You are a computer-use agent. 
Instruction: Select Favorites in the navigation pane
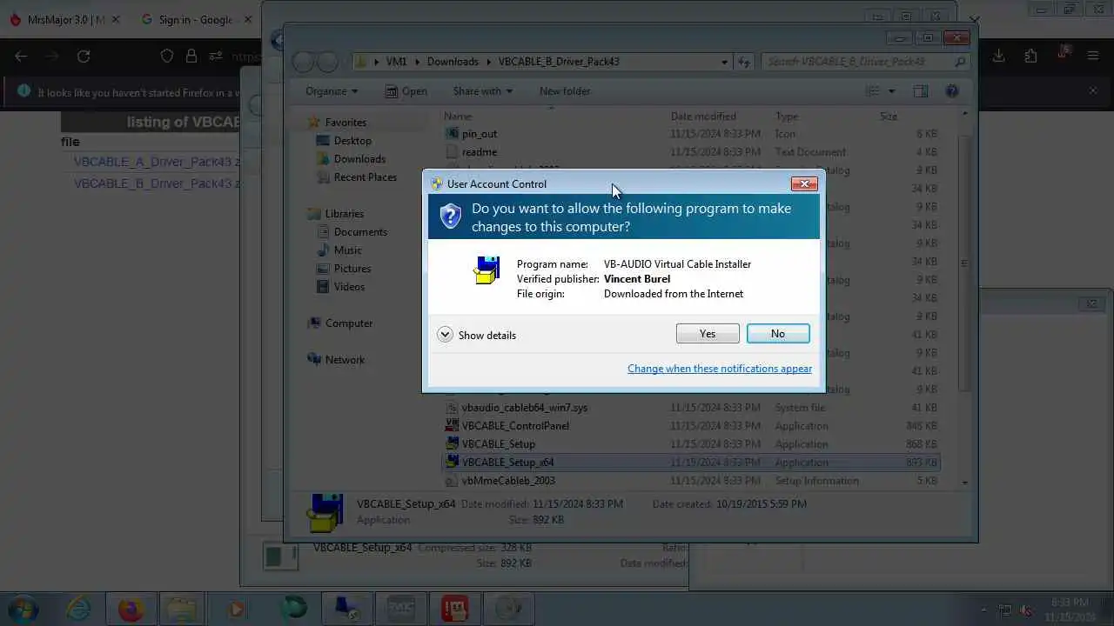click(346, 123)
